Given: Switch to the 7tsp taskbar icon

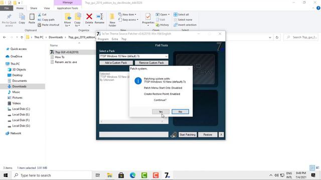Looking at the screenshot, I should pyautogui.click(x=167, y=175).
